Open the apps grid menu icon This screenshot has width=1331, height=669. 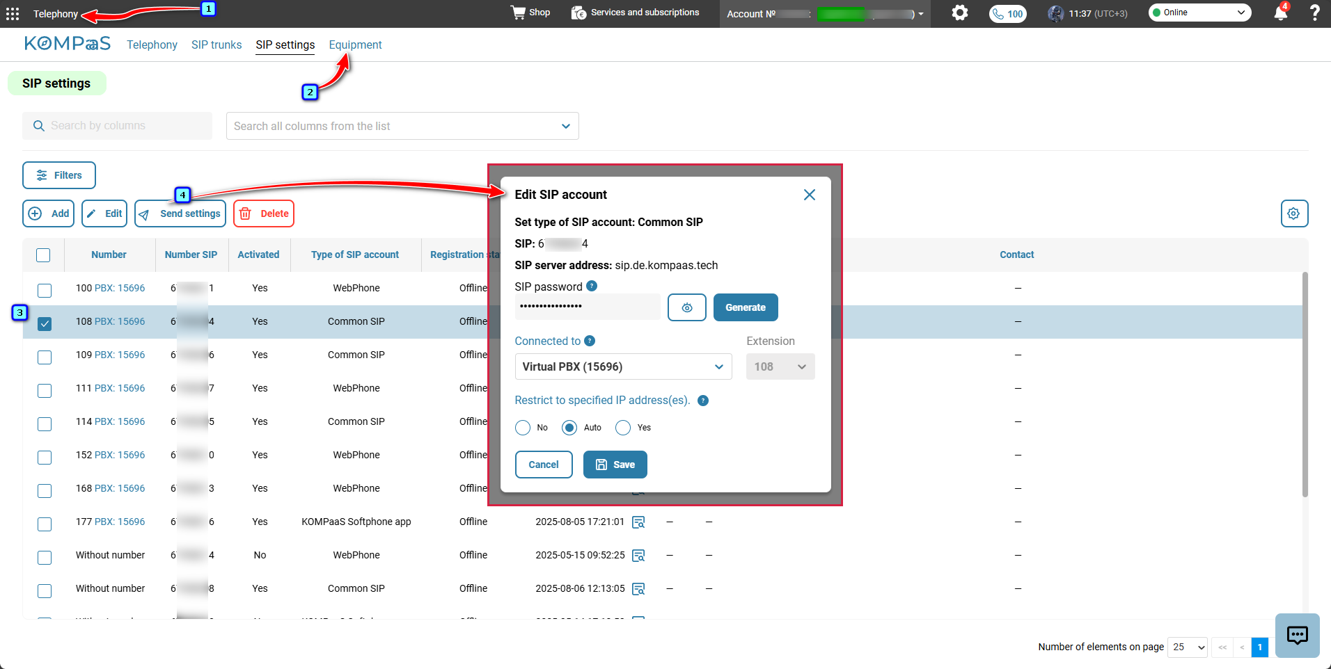[13, 14]
